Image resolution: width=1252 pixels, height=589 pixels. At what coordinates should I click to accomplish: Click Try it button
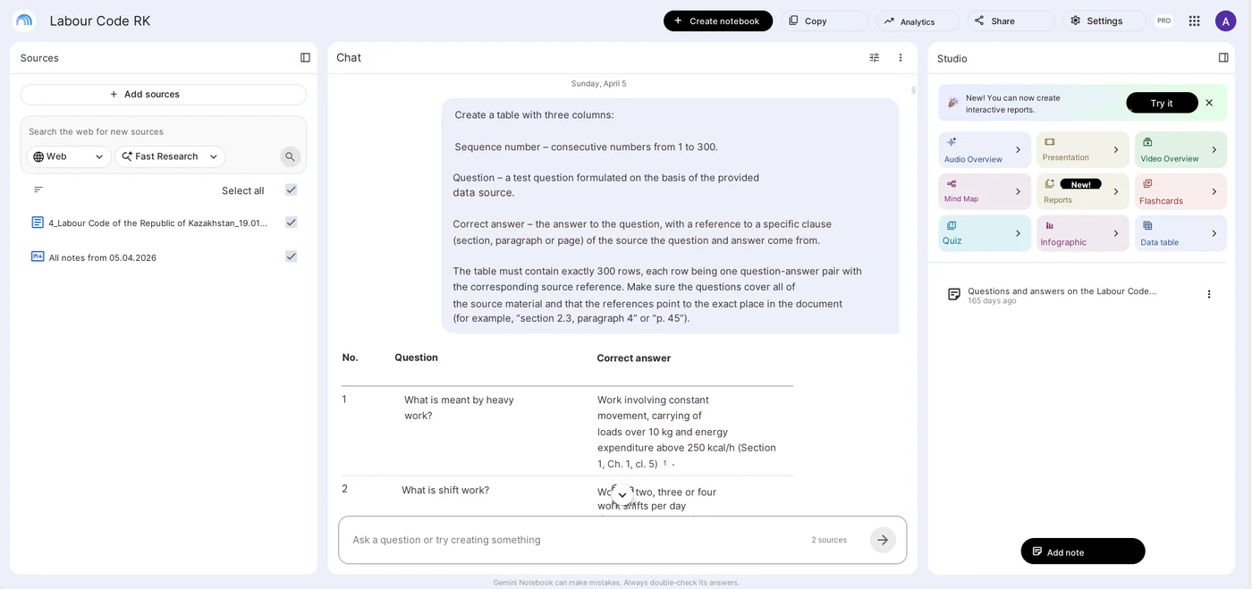(1162, 103)
